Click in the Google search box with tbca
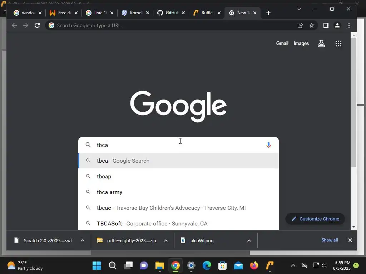This screenshot has height=274, width=366. tap(179, 145)
